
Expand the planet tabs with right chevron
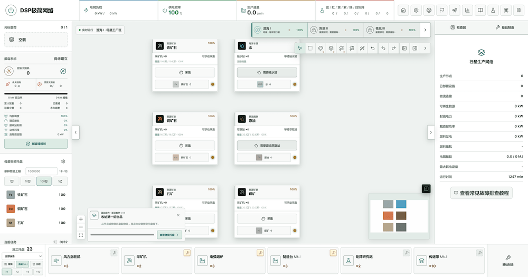(x=425, y=30)
